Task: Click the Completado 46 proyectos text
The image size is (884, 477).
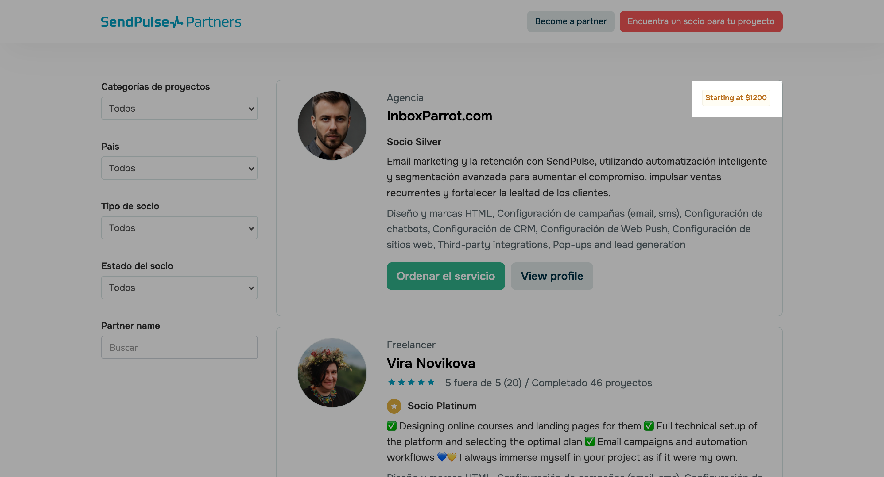Action: click(x=591, y=383)
